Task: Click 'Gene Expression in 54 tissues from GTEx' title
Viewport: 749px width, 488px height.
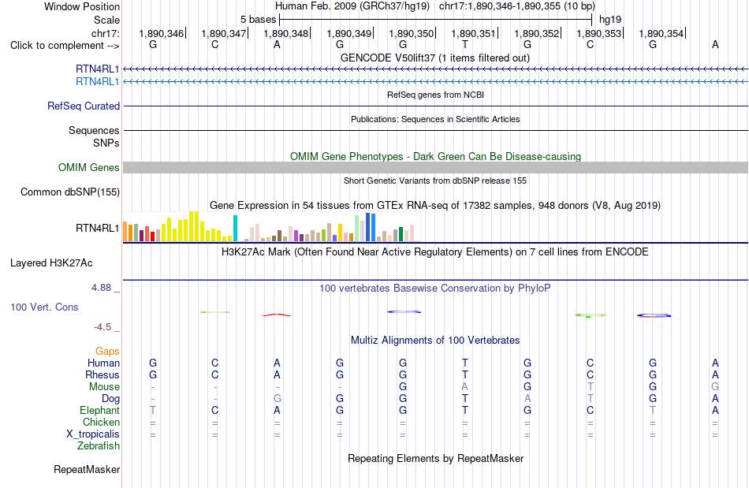Action: point(435,205)
